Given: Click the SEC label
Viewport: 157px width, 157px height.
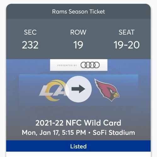Looking at the screenshot, I should click(x=30, y=32).
